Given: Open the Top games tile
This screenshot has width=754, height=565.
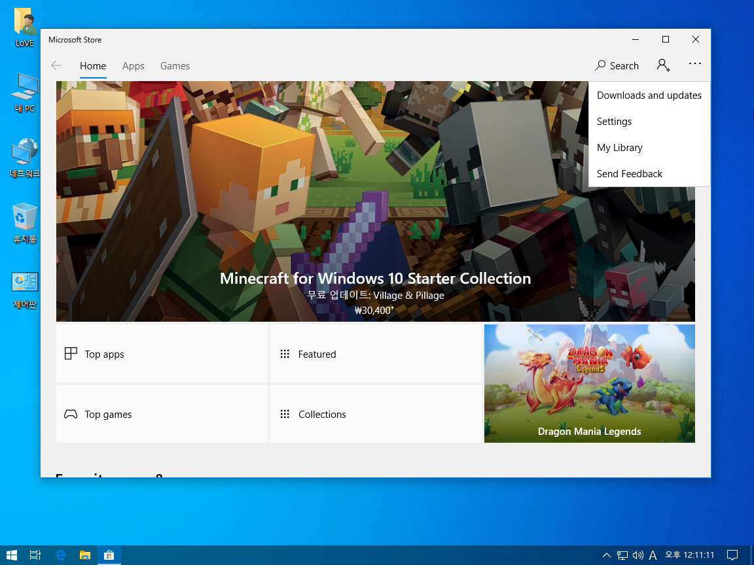Looking at the screenshot, I should (x=162, y=414).
